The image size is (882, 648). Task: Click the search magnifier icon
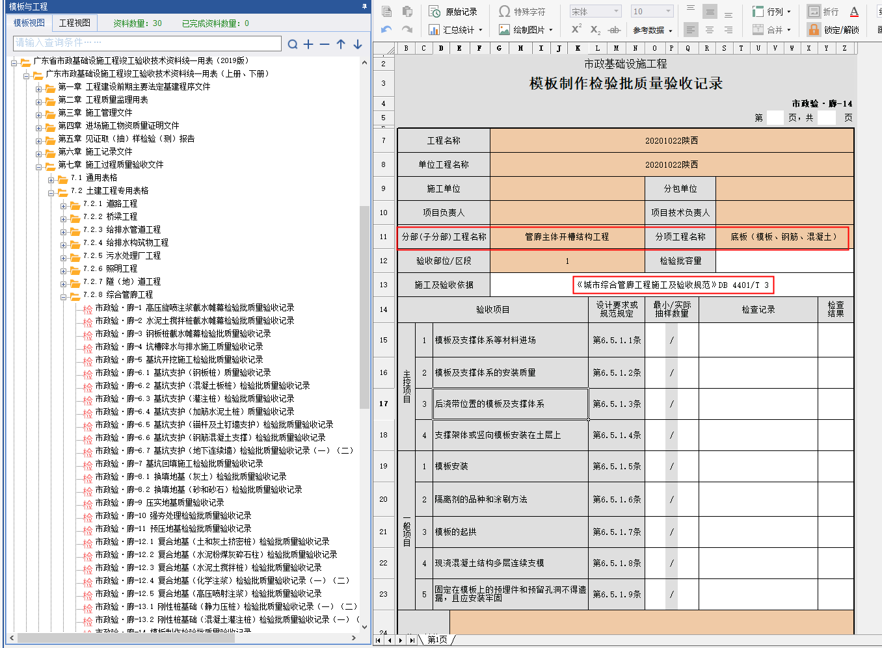[293, 44]
